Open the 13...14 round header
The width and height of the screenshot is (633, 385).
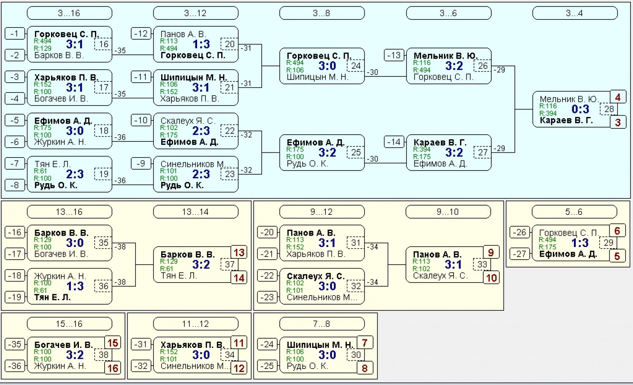196,211
